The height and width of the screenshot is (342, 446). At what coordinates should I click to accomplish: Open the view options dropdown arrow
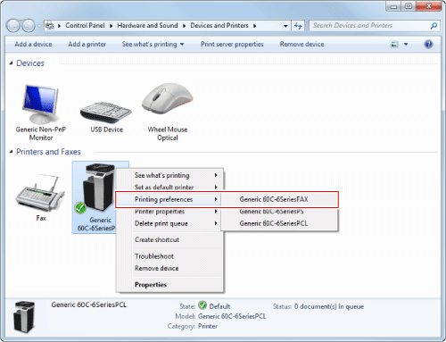[406, 45]
